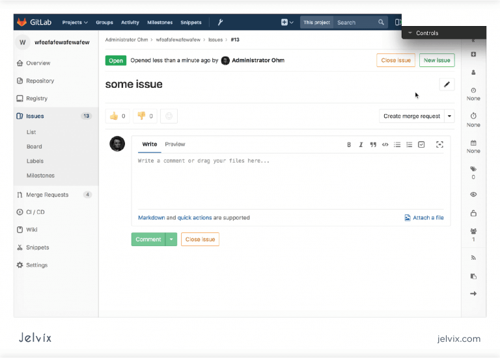
Task: Open Milestones in top navigation
Action: click(160, 22)
